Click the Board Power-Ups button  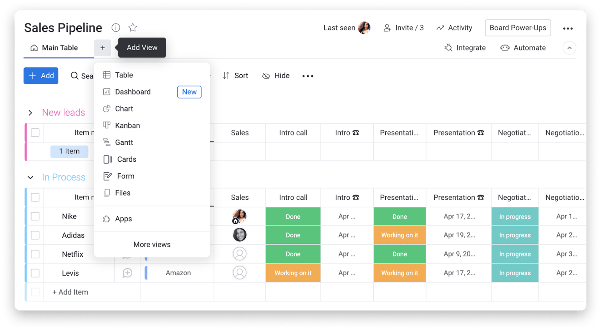pos(517,27)
